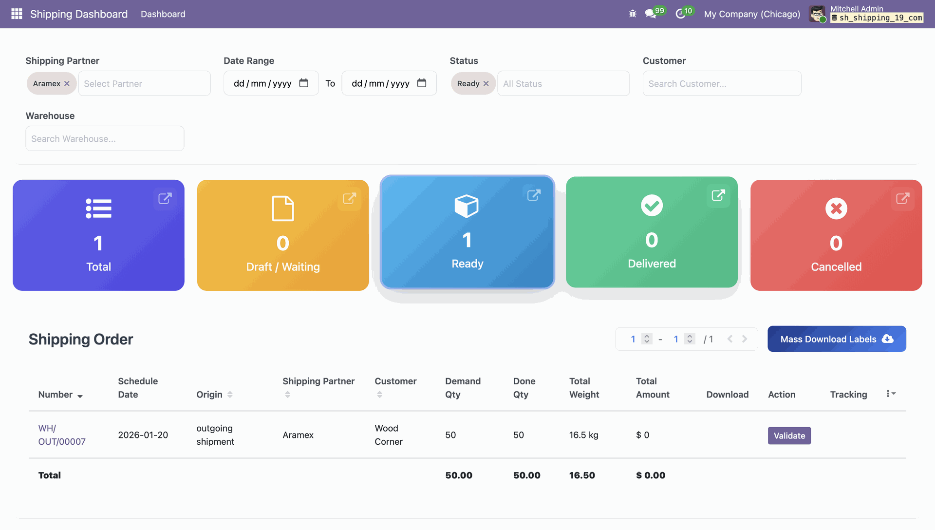This screenshot has width=935, height=530.
Task: Click the Search Warehouse input field
Action: click(x=105, y=139)
